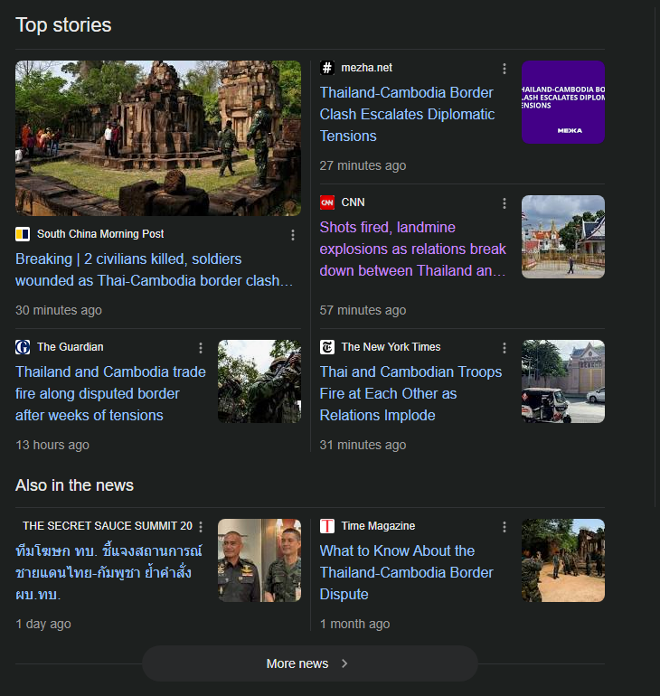The height and width of the screenshot is (696, 660).
Task: Click the large temple ruins photo
Action: [158, 138]
